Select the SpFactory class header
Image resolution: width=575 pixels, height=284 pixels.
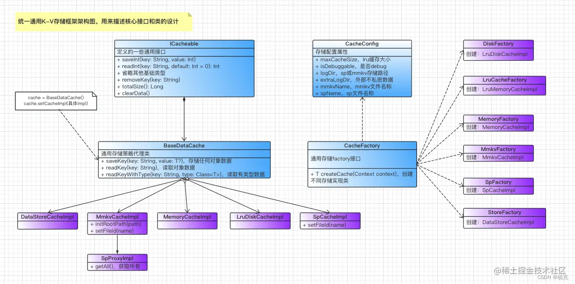(498, 182)
